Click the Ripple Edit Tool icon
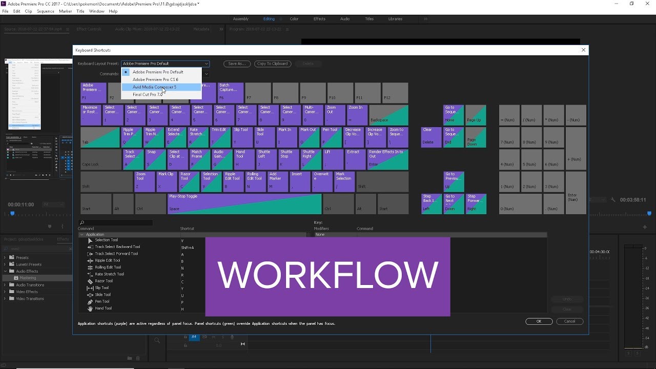This screenshot has width=656, height=369. coord(90,260)
